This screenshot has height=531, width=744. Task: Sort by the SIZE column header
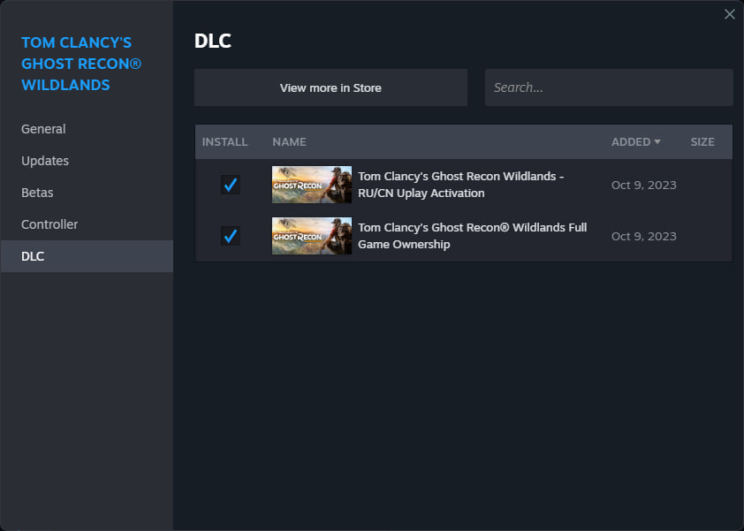click(702, 142)
